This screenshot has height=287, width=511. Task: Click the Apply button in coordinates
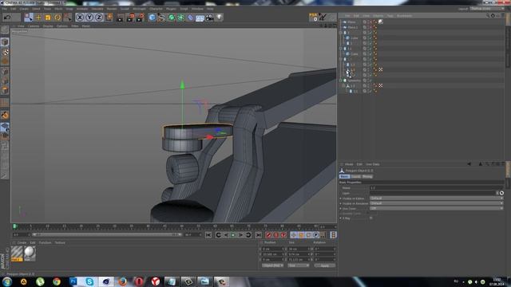click(x=325, y=265)
